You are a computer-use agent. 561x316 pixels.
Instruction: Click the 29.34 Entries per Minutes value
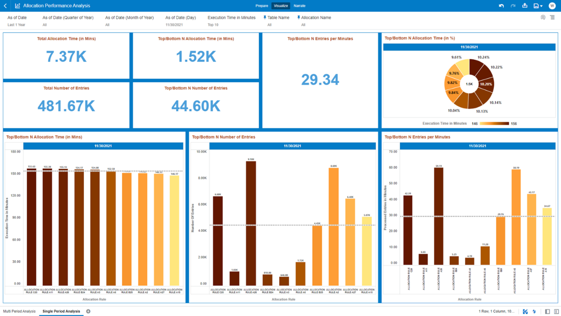click(320, 80)
